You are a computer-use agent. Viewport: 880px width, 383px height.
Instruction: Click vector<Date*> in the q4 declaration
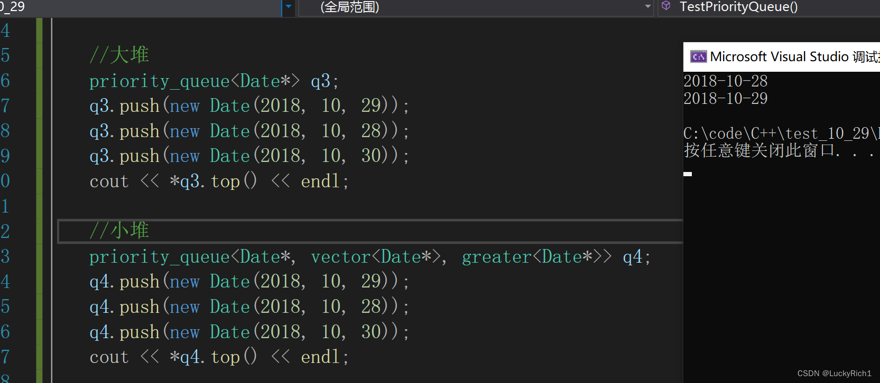click(x=376, y=257)
